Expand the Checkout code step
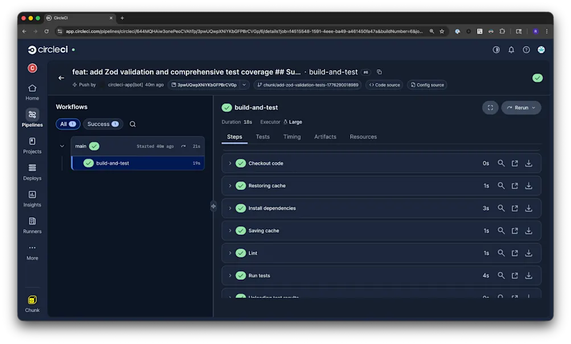 click(x=230, y=163)
